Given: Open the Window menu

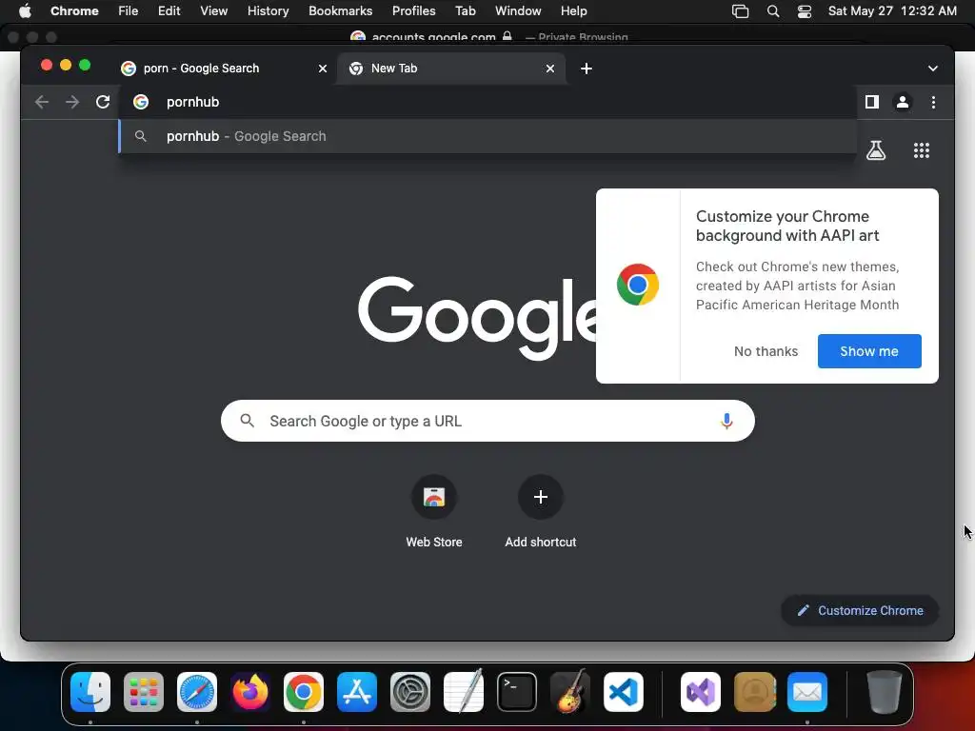Looking at the screenshot, I should [518, 11].
